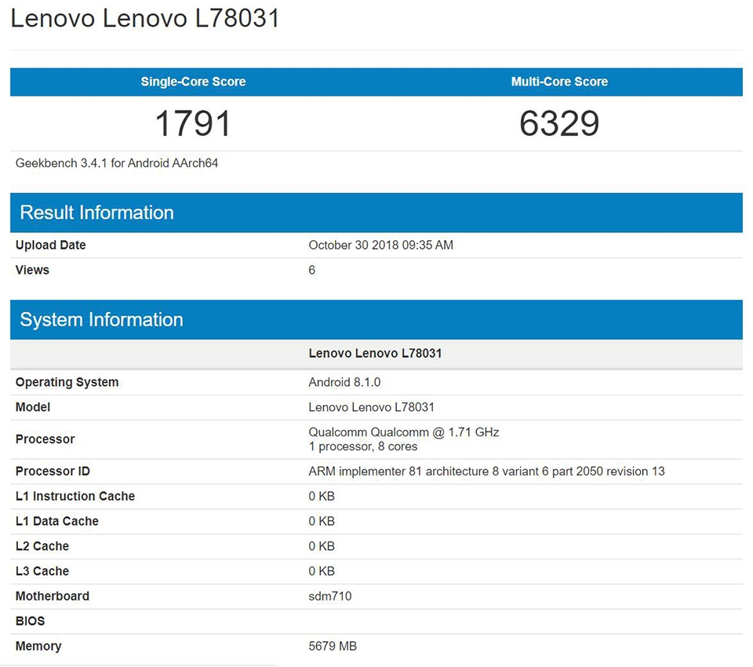Viewport: 753px width, 667px height.
Task: Select the 'Views' label
Action: pyautogui.click(x=32, y=270)
